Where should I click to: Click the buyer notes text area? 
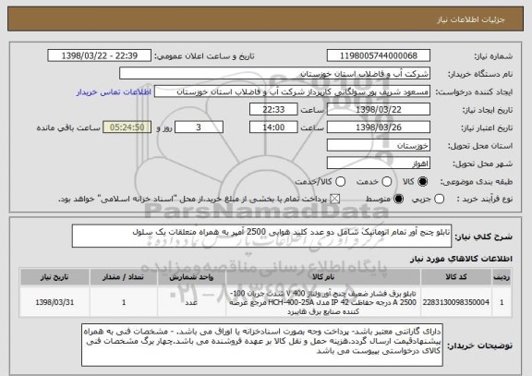(262, 346)
